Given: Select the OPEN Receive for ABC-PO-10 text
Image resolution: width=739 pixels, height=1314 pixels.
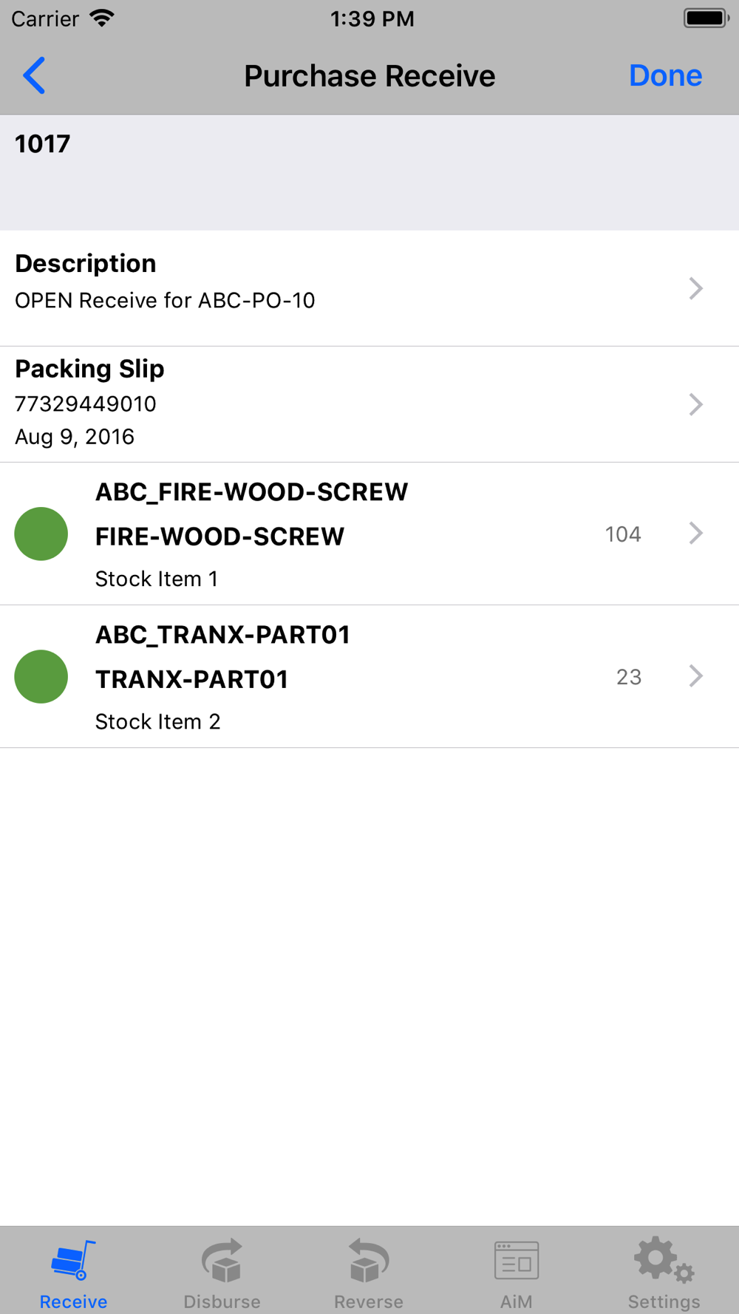Looking at the screenshot, I should coord(165,301).
